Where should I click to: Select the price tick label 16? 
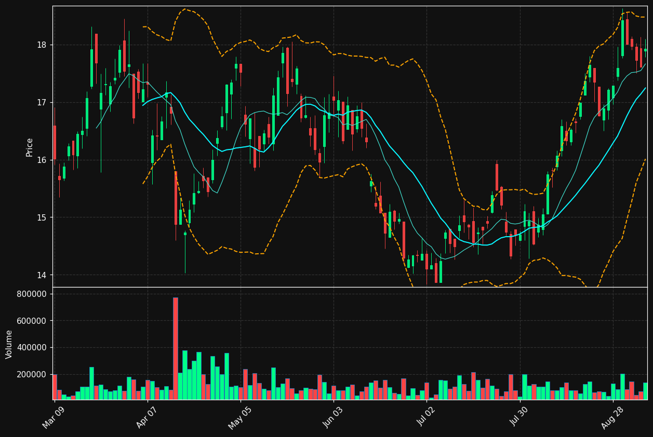pyautogui.click(x=42, y=160)
